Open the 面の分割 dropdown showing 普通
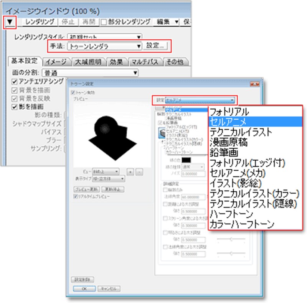 point(90,73)
